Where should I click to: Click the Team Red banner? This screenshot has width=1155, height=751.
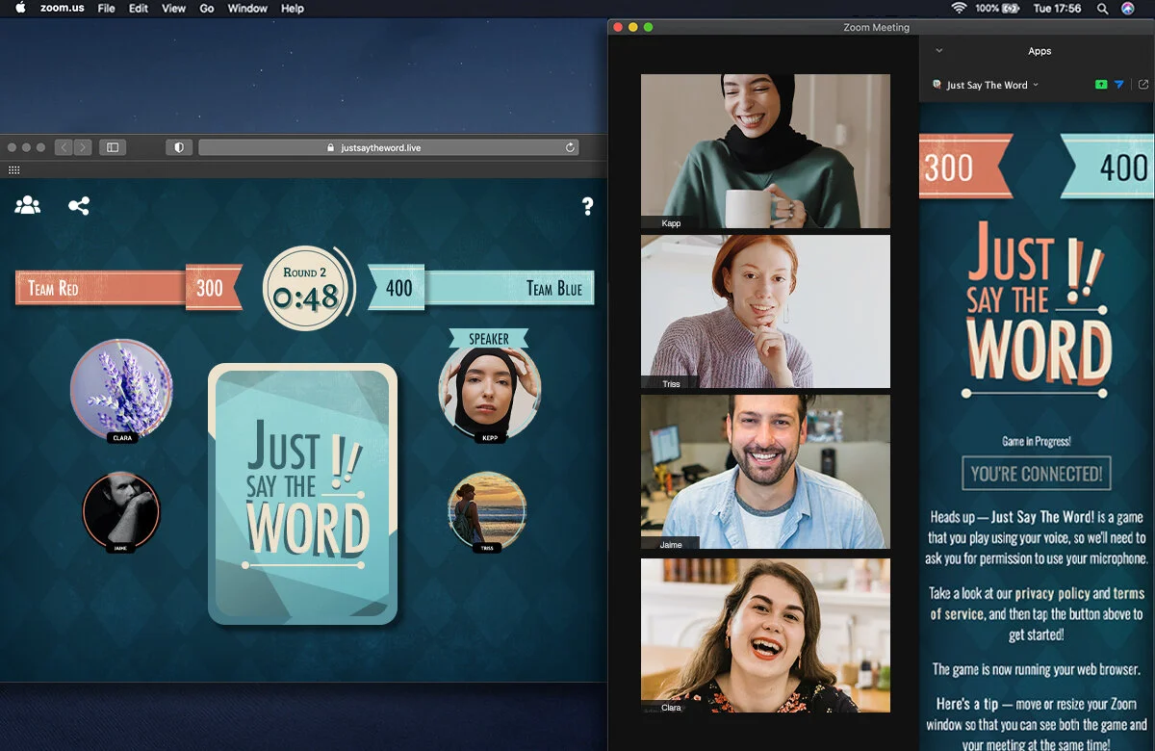[x=101, y=288]
